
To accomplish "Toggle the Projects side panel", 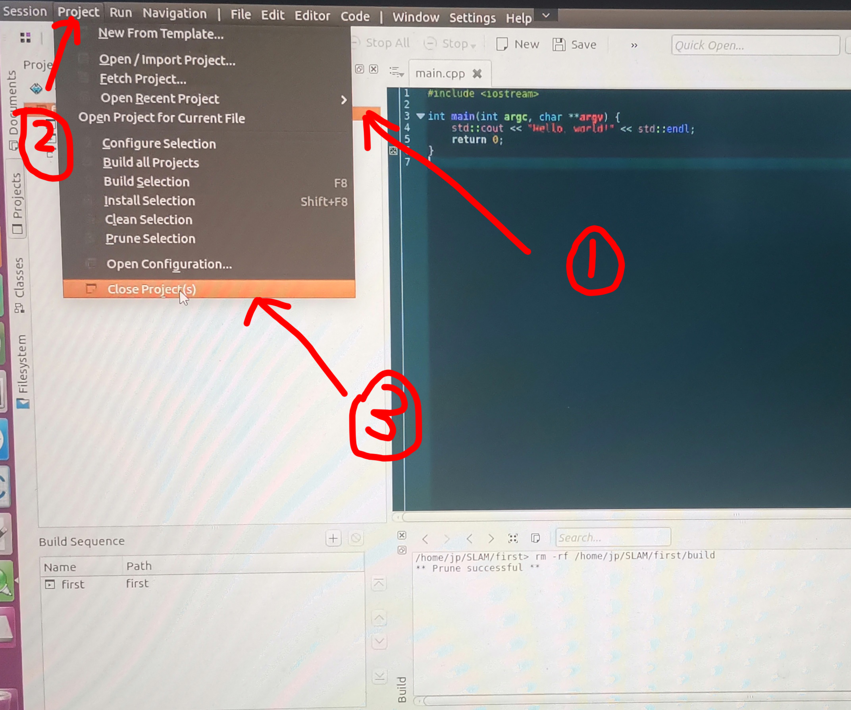I will pyautogui.click(x=17, y=203).
